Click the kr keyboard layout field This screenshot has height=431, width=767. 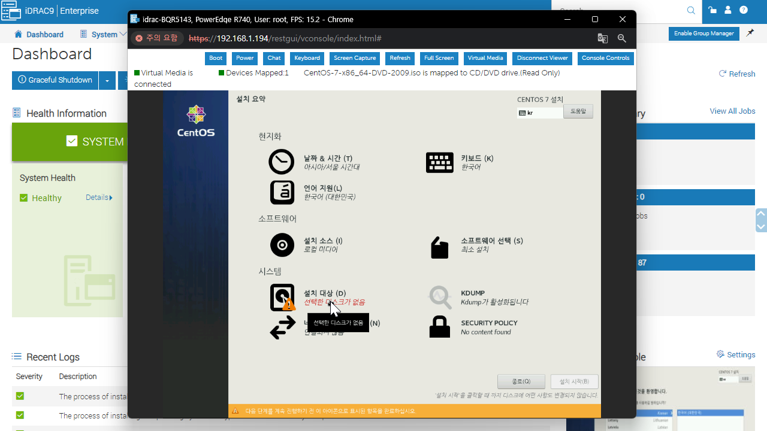pyautogui.click(x=540, y=113)
